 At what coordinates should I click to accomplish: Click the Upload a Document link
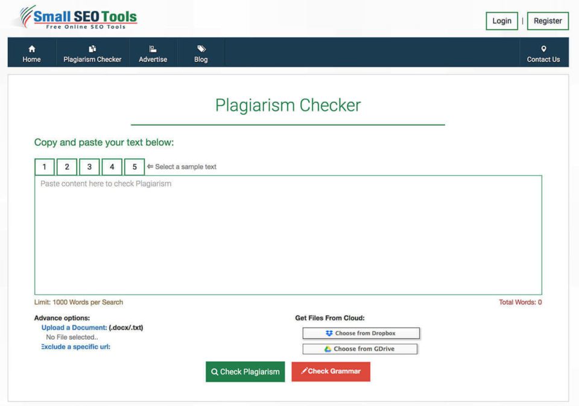[74, 328]
